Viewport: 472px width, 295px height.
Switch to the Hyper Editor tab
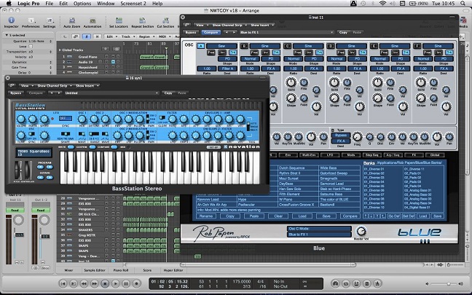173,270
